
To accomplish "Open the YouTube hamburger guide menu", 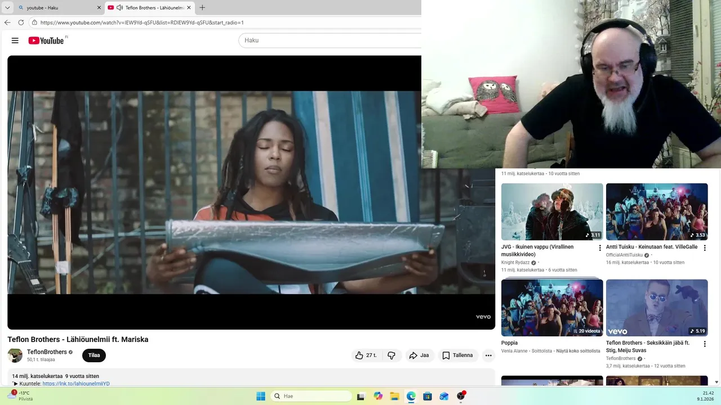I will pyautogui.click(x=15, y=40).
